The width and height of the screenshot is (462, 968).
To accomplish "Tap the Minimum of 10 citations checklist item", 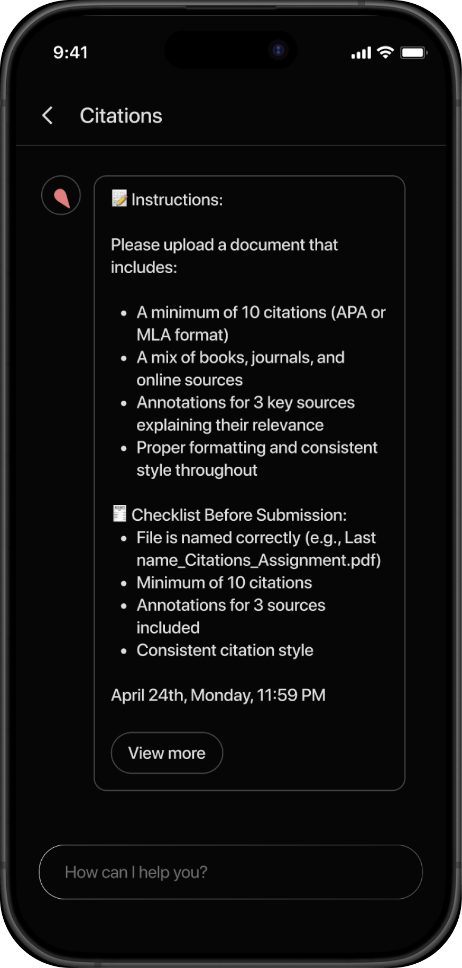I will pos(224,582).
